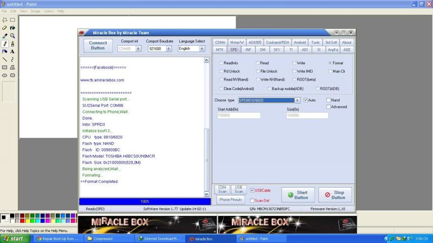The image size is (433, 243).
Task: Click the COM Scan button
Action: [x=222, y=189]
